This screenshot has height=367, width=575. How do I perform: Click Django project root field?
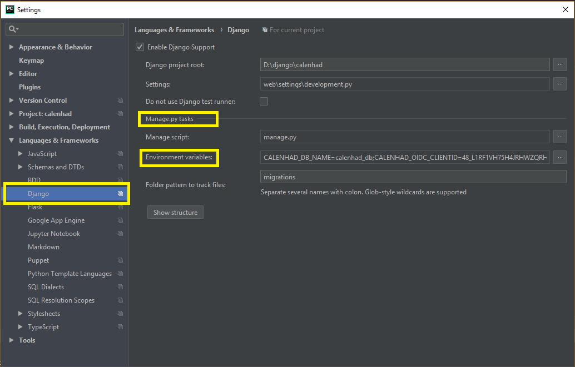(x=405, y=64)
